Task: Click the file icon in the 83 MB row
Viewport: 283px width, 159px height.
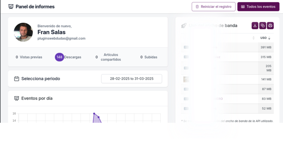Action: (x=186, y=99)
